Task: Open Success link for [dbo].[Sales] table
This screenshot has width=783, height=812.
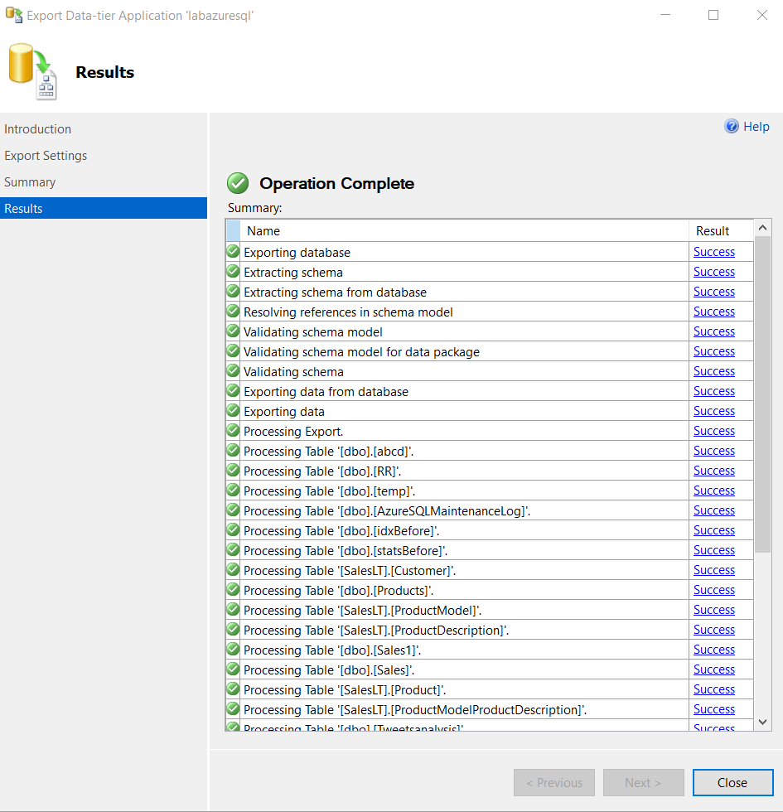Action: [x=714, y=669]
